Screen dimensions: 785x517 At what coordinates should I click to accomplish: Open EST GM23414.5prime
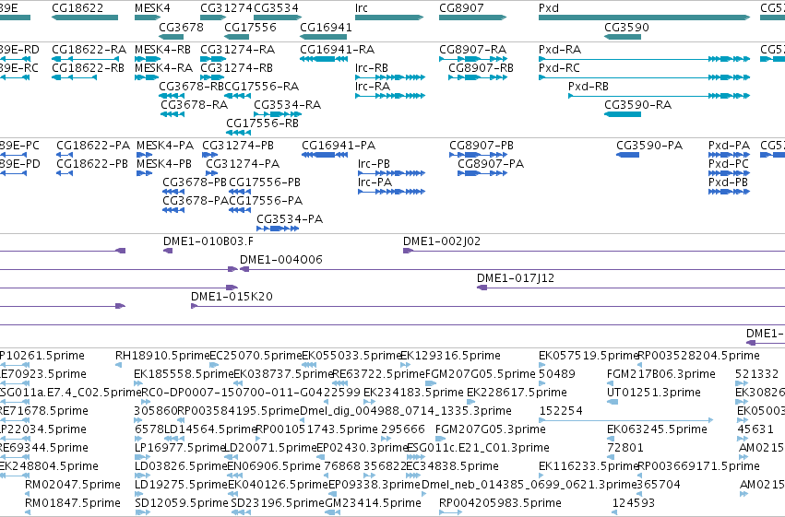pos(333,512)
